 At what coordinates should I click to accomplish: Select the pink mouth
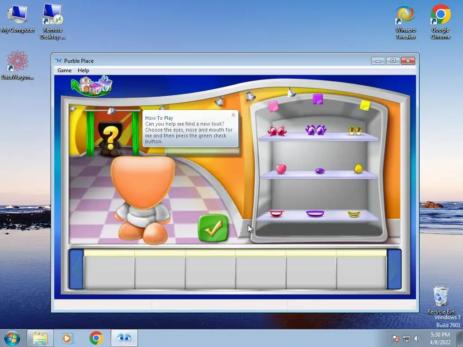point(276,213)
